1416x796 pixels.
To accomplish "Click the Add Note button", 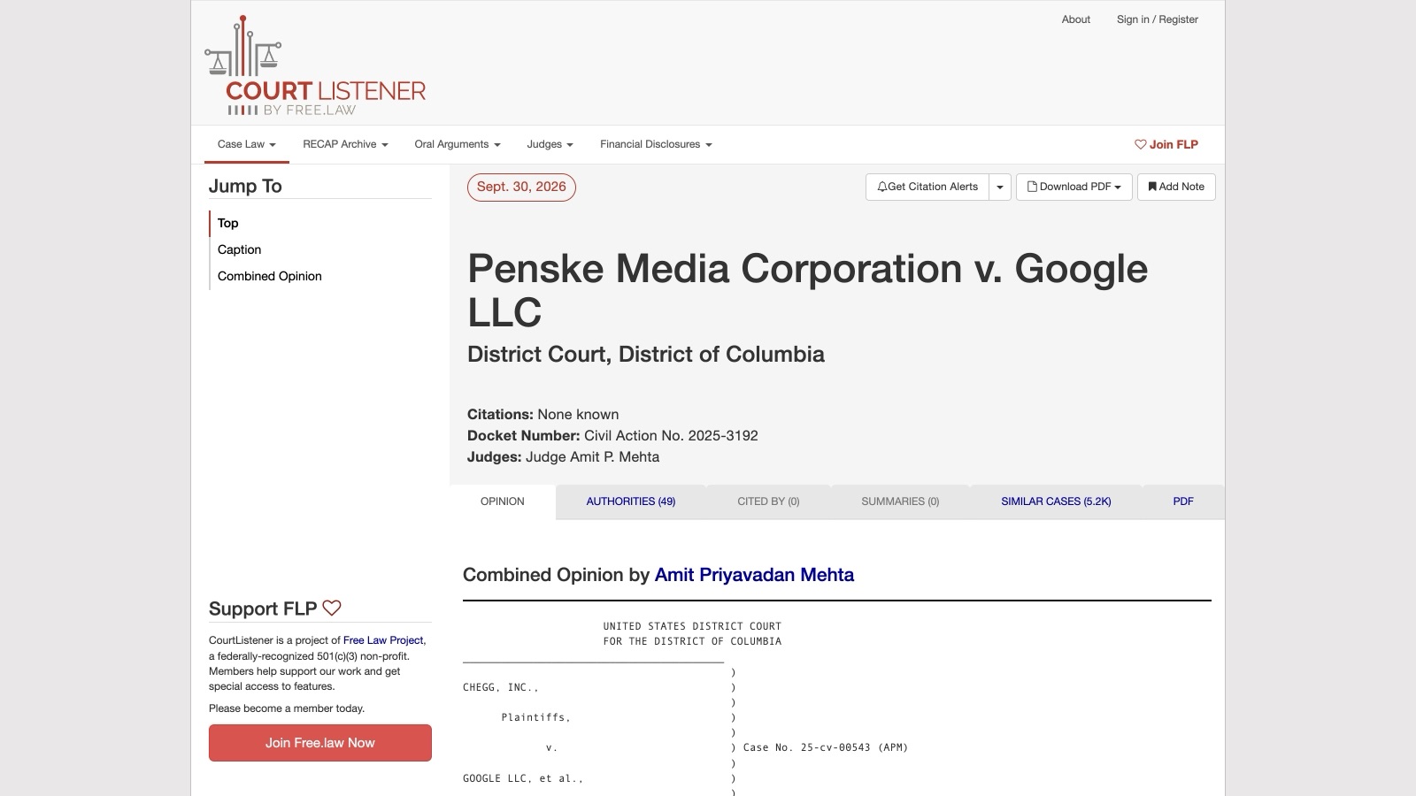I will pos(1176,187).
